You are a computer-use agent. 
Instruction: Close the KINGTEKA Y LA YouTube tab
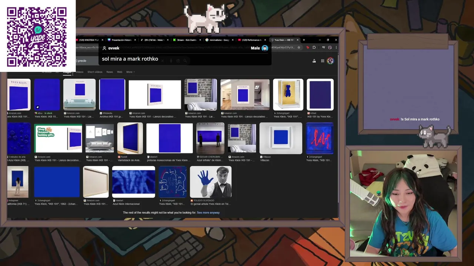(103, 40)
